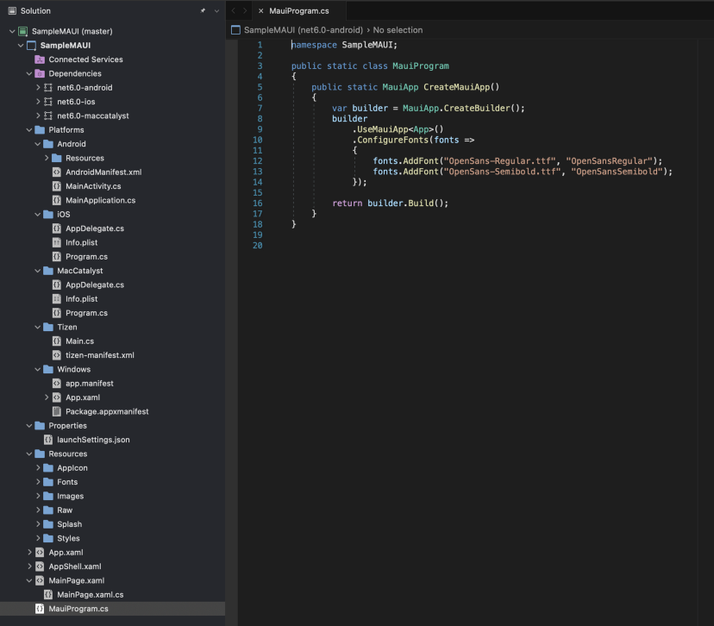
Task: Click line number 16 in the gutter
Action: [257, 203]
